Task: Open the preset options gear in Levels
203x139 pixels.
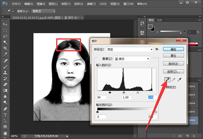Action: coord(157,49)
